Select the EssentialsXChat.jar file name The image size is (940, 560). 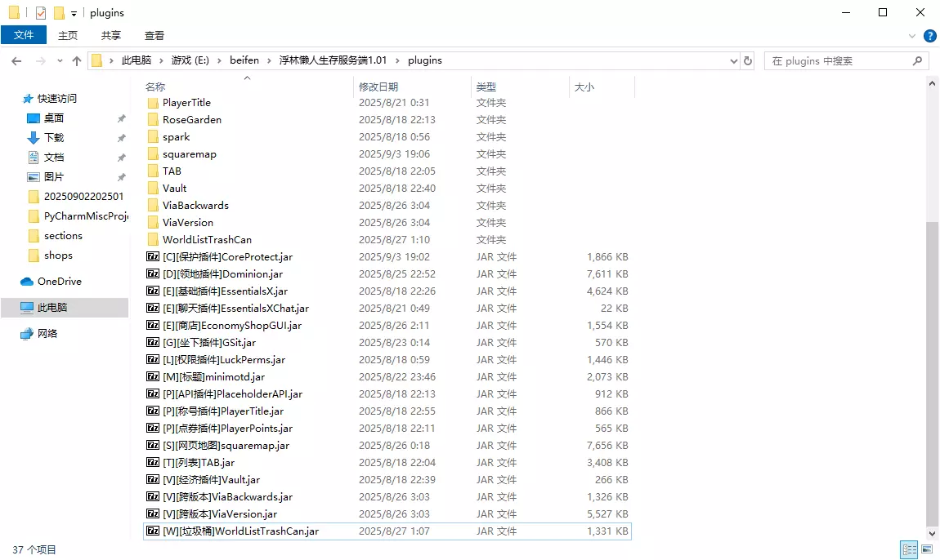(235, 309)
